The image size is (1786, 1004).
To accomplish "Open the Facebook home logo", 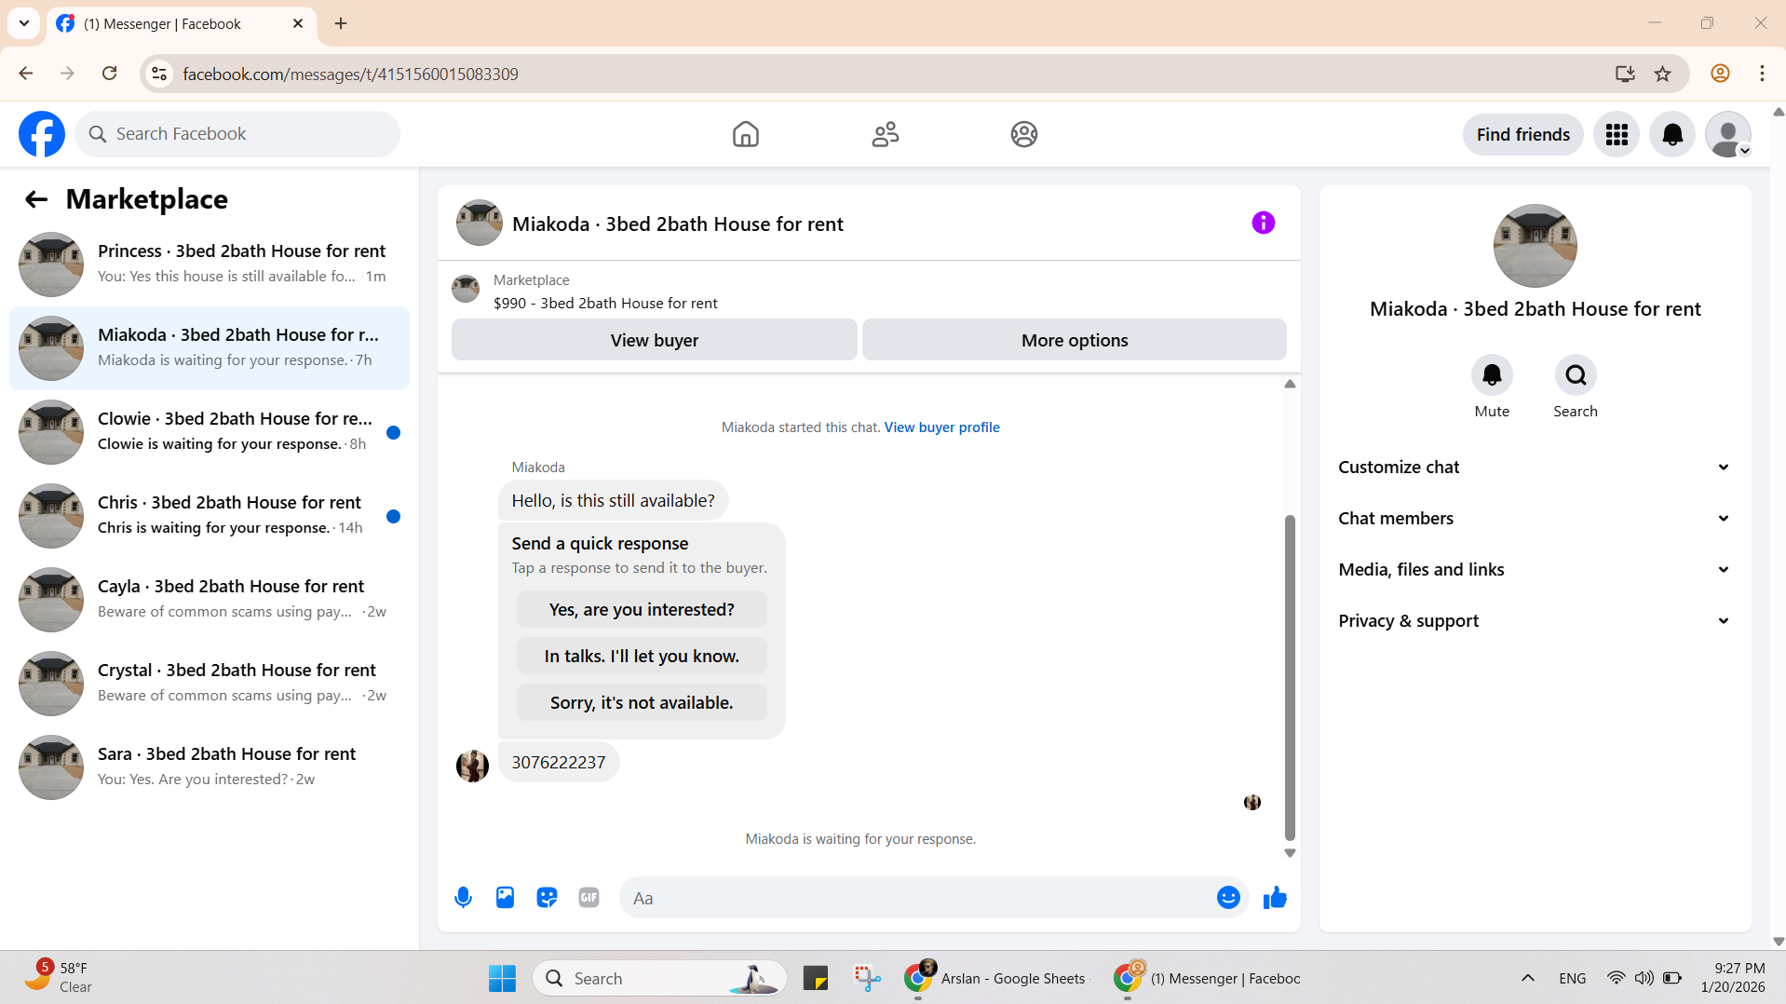I will [x=42, y=134].
